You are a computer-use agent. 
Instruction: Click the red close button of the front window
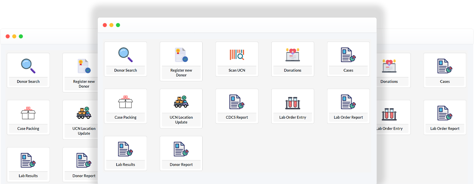105,25
